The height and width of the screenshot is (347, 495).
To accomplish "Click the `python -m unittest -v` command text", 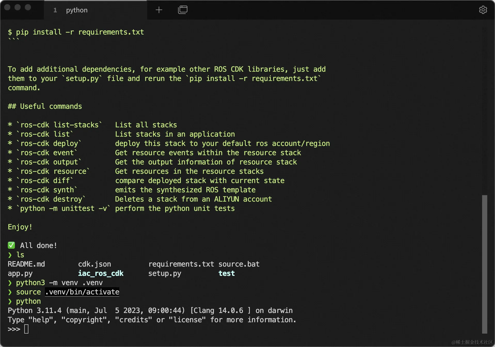I will point(63,209).
